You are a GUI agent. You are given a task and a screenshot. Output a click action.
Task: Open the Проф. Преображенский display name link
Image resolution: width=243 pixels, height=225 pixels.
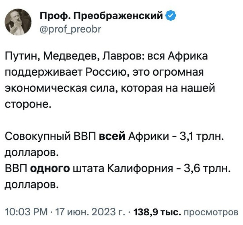[101, 16]
